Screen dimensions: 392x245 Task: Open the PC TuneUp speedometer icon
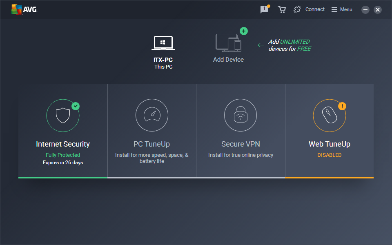coord(152,115)
